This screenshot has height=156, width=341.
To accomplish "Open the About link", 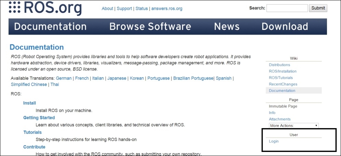I will click(x=107, y=9).
